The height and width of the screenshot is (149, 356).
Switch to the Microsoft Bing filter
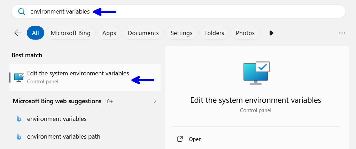70,33
